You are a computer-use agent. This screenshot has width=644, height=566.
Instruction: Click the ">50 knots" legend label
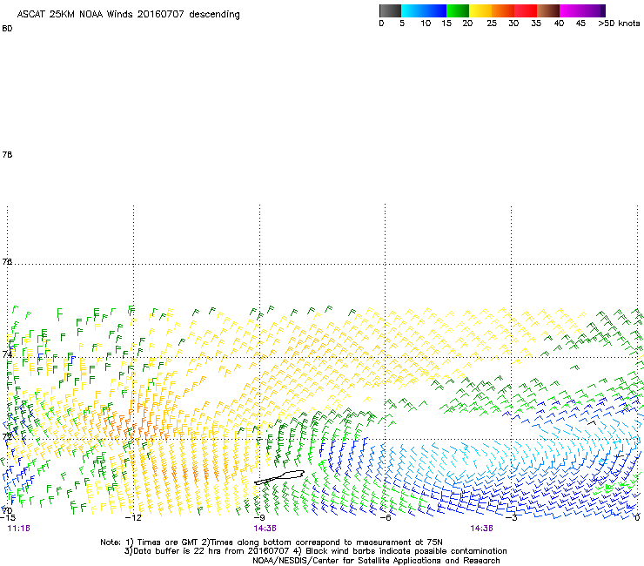click(x=619, y=24)
